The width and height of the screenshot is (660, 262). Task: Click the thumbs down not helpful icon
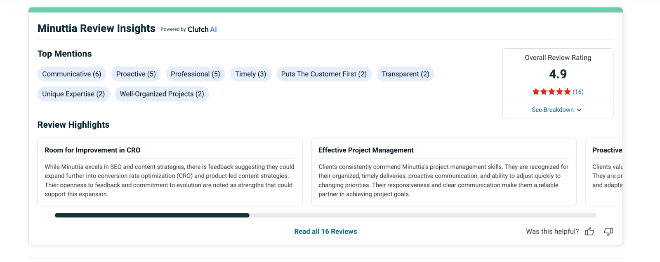(x=608, y=232)
